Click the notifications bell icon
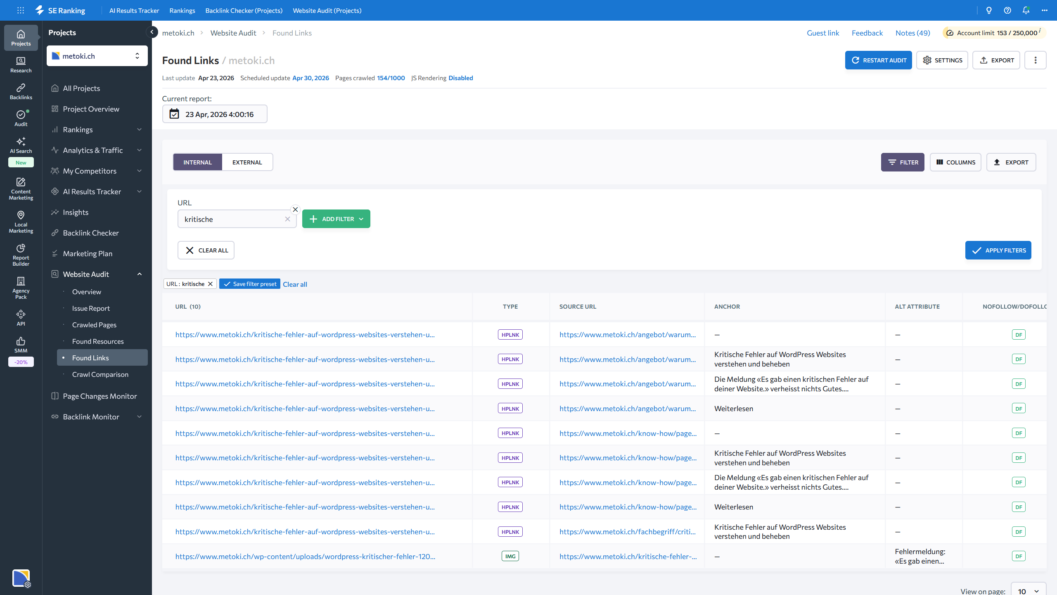The height and width of the screenshot is (595, 1057). pos(1026,10)
